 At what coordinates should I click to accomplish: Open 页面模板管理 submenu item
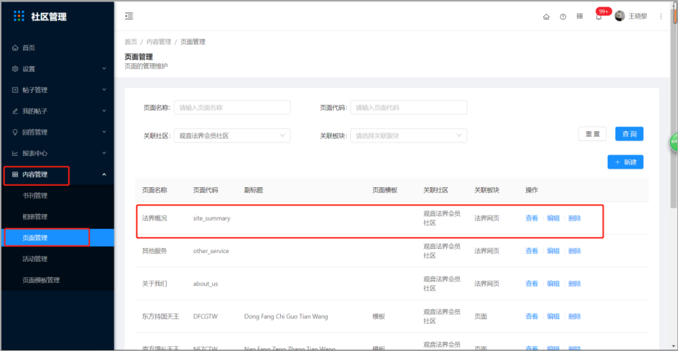pos(57,280)
